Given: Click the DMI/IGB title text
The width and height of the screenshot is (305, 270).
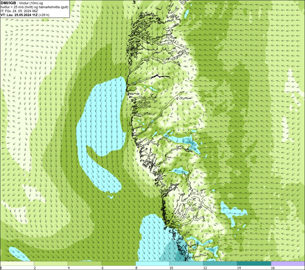Looking at the screenshot, I should click(x=9, y=3).
